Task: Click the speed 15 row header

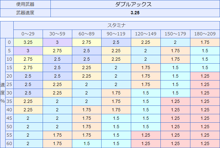Action: pyautogui.click(x=9, y=68)
